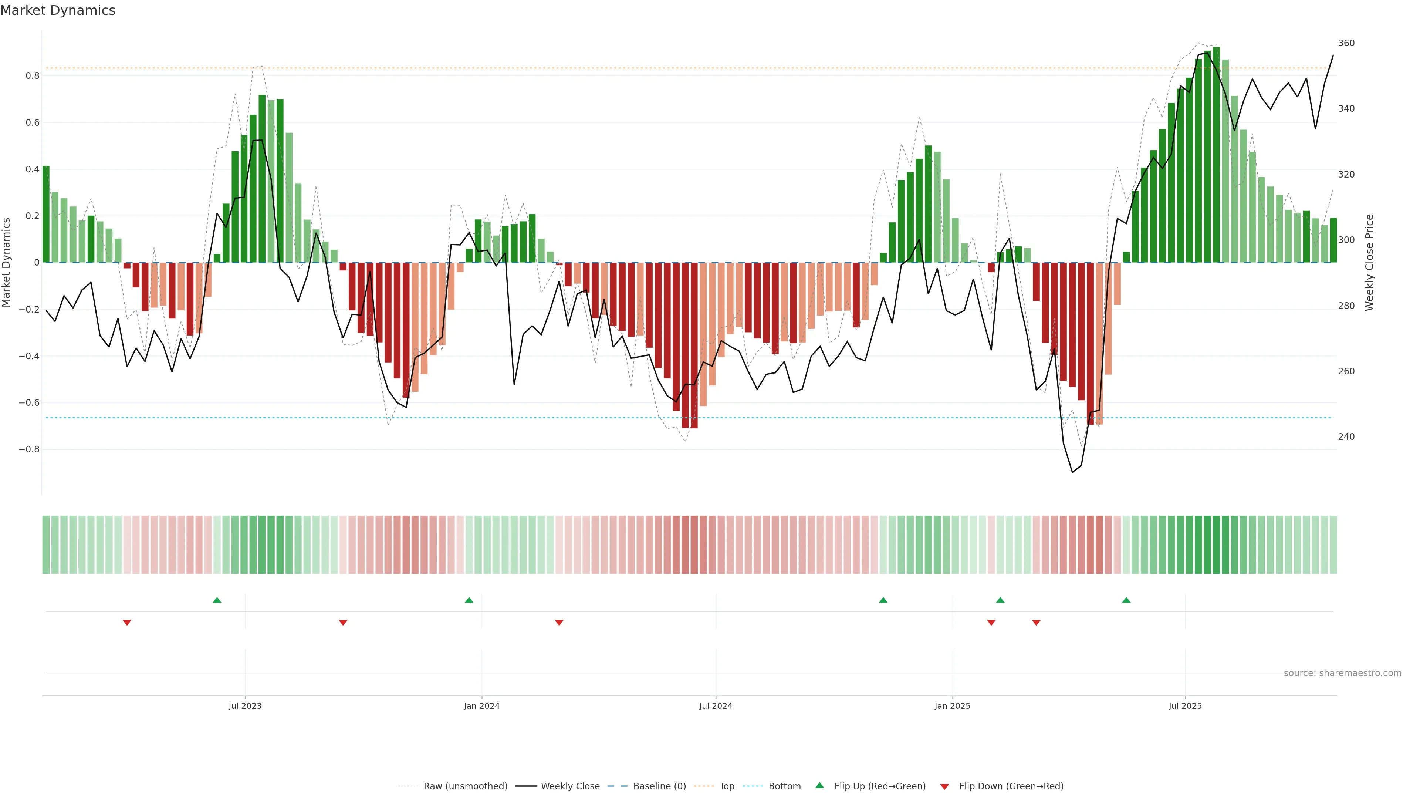Click the last red flip-down triangle marker
This screenshot has height=799, width=1420.
1036,623
